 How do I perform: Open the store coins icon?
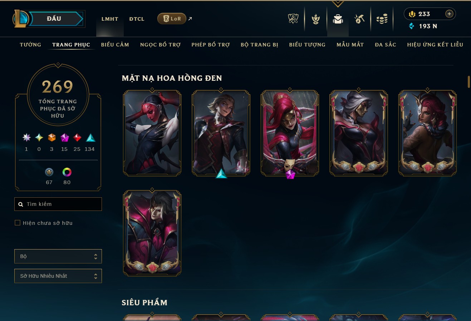382,19
